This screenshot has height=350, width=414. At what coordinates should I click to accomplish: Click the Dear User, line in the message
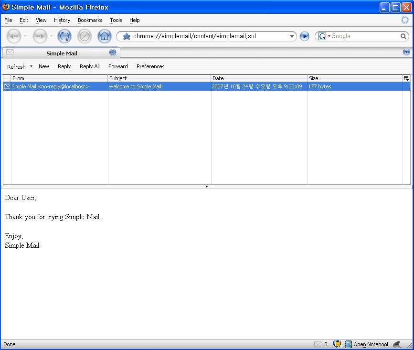pyautogui.click(x=21, y=198)
